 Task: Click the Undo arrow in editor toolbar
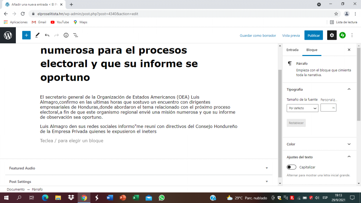[47, 35]
